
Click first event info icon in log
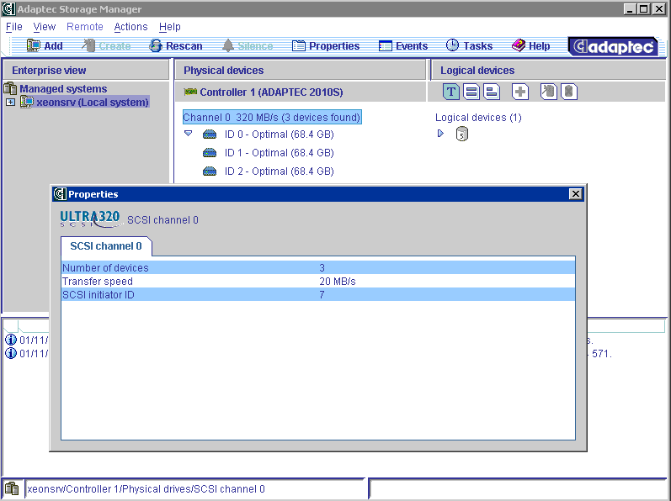tap(11, 340)
